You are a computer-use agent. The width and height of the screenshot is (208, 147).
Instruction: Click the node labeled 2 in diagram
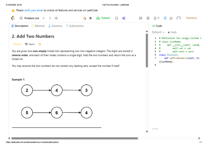click(27, 90)
